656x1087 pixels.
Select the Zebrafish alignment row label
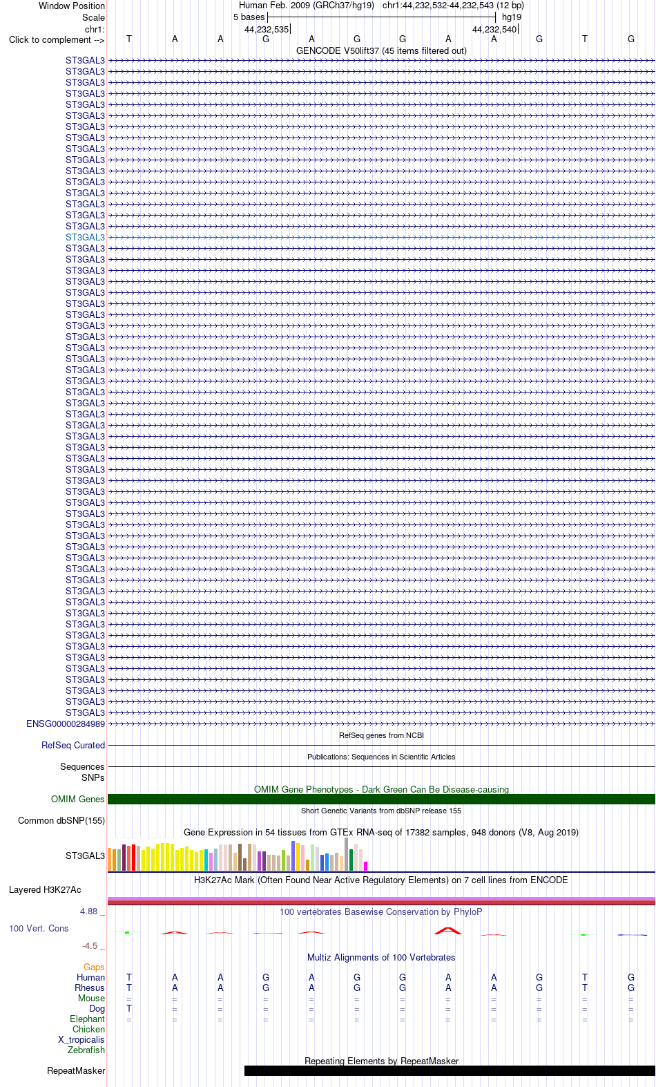pos(86,1050)
